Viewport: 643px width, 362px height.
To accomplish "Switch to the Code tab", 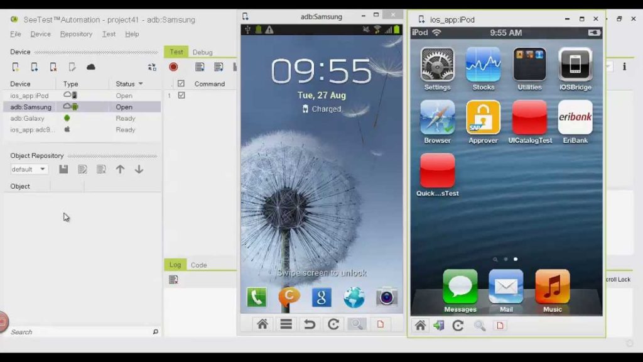I will 199,265.
